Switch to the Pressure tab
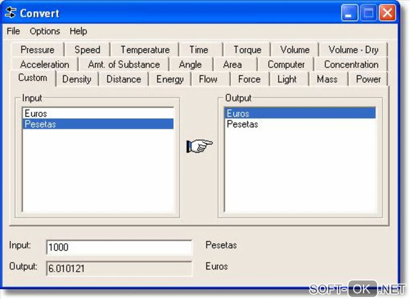The width and height of the screenshot is (410, 299). click(37, 50)
